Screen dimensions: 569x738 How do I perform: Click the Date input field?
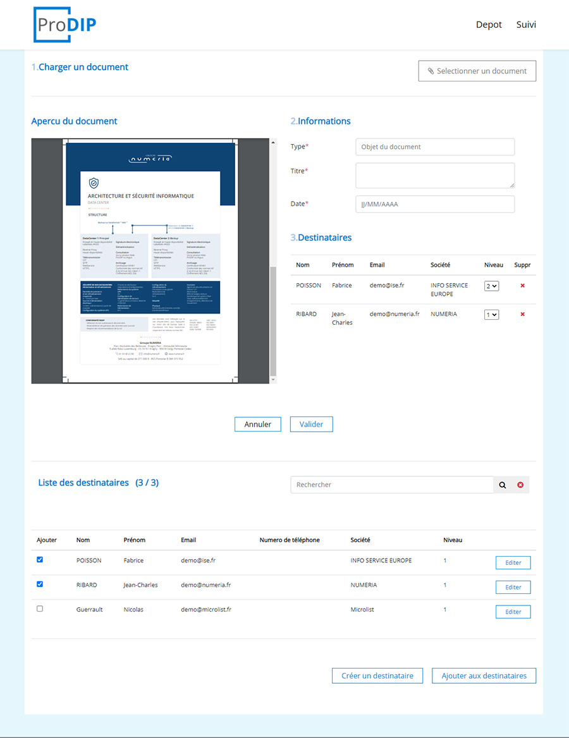(x=435, y=204)
